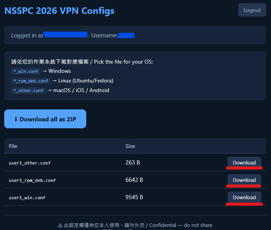Click the 9545 B size value
This screenshot has width=271, height=230.
[134, 197]
